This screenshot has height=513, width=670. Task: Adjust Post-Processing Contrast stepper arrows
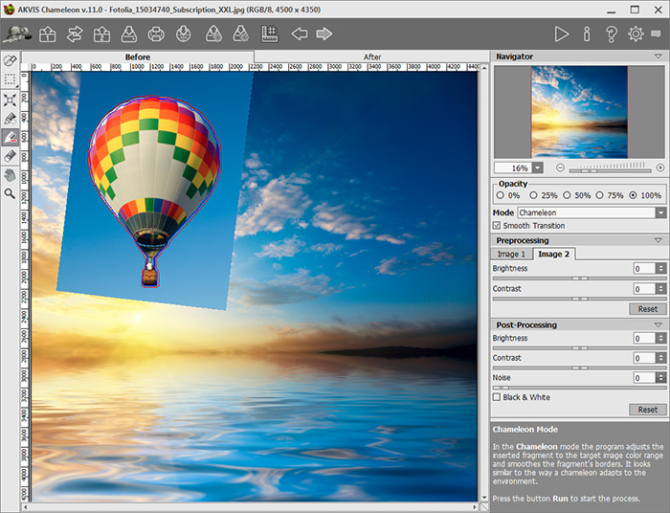coord(661,358)
